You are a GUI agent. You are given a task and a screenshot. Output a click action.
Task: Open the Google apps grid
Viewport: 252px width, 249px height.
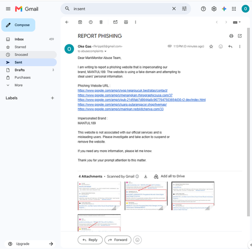pyautogui.click(x=234, y=9)
